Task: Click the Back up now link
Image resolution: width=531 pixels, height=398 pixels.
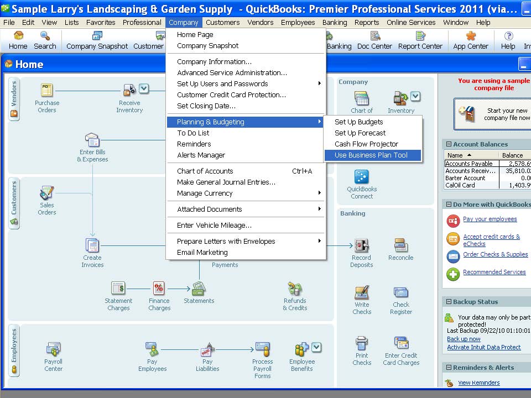Action: [x=464, y=339]
